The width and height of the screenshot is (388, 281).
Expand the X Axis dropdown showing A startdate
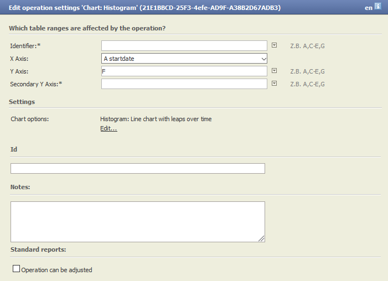[x=184, y=59]
